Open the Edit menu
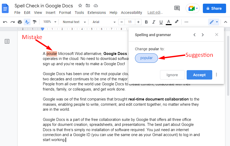 pyautogui.click(x=27, y=13)
